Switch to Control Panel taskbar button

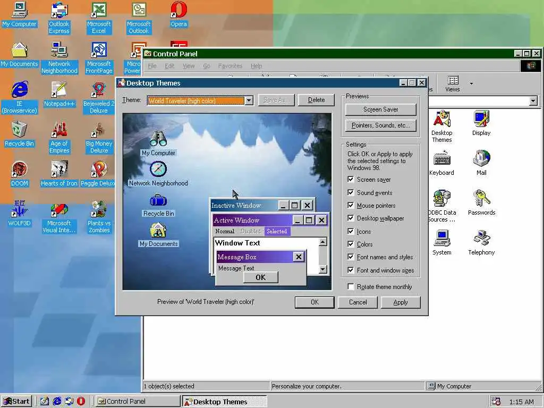(138, 402)
